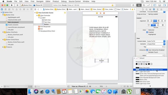Open the Product menu
Screen dimensions: 168x95
pyautogui.click(x=56, y=1)
